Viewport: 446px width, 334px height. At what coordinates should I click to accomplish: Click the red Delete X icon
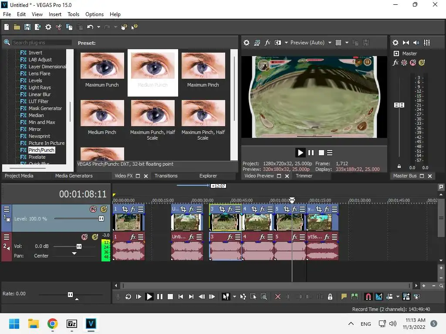click(278, 297)
